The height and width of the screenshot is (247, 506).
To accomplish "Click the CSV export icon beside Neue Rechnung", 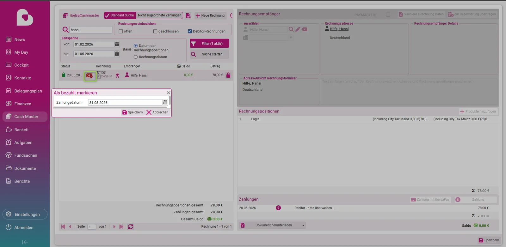I will click(188, 15).
